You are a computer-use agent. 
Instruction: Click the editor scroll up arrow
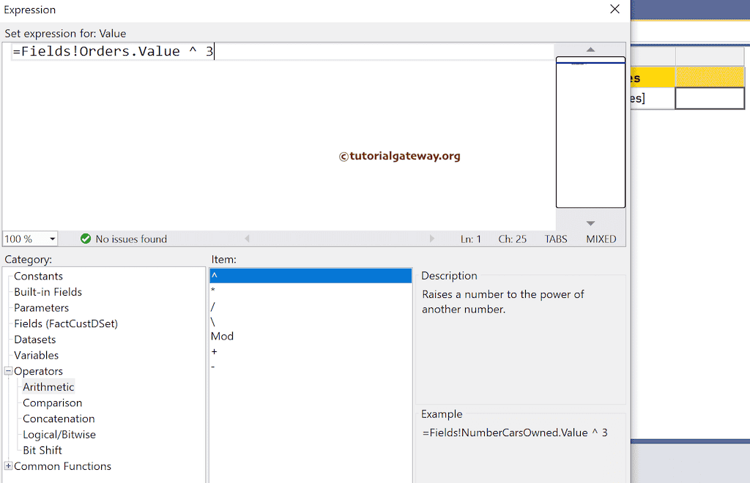tap(591, 50)
